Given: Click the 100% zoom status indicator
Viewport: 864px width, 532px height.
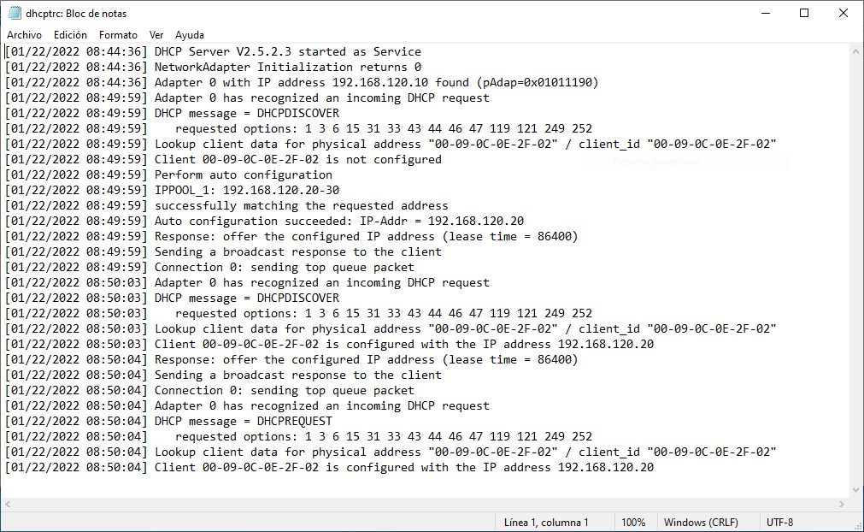Looking at the screenshot, I should point(633,522).
